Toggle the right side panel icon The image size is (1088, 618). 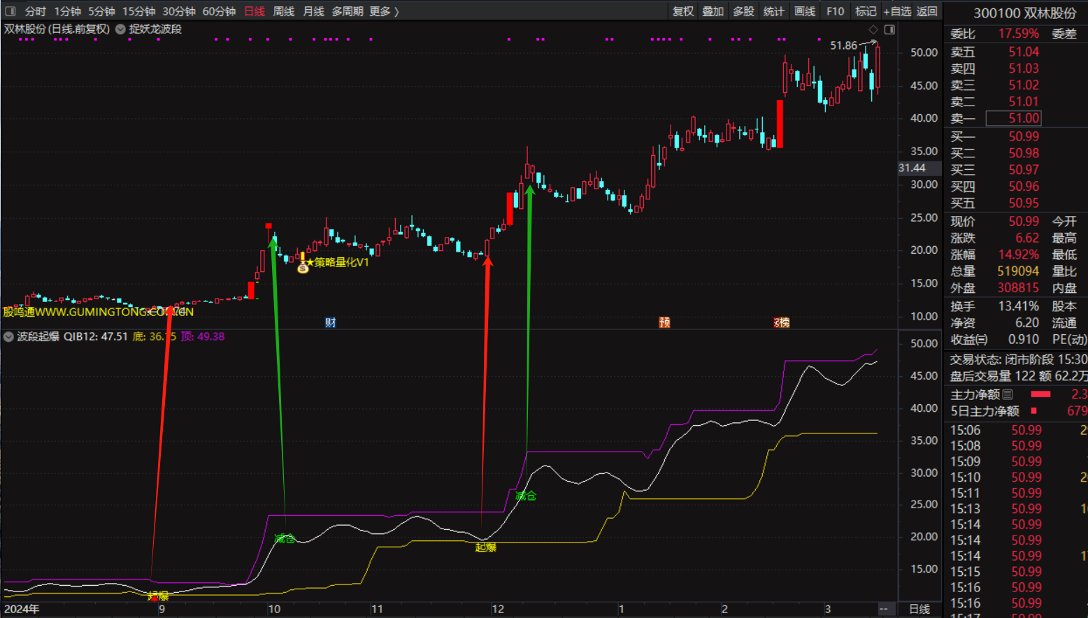click(889, 29)
